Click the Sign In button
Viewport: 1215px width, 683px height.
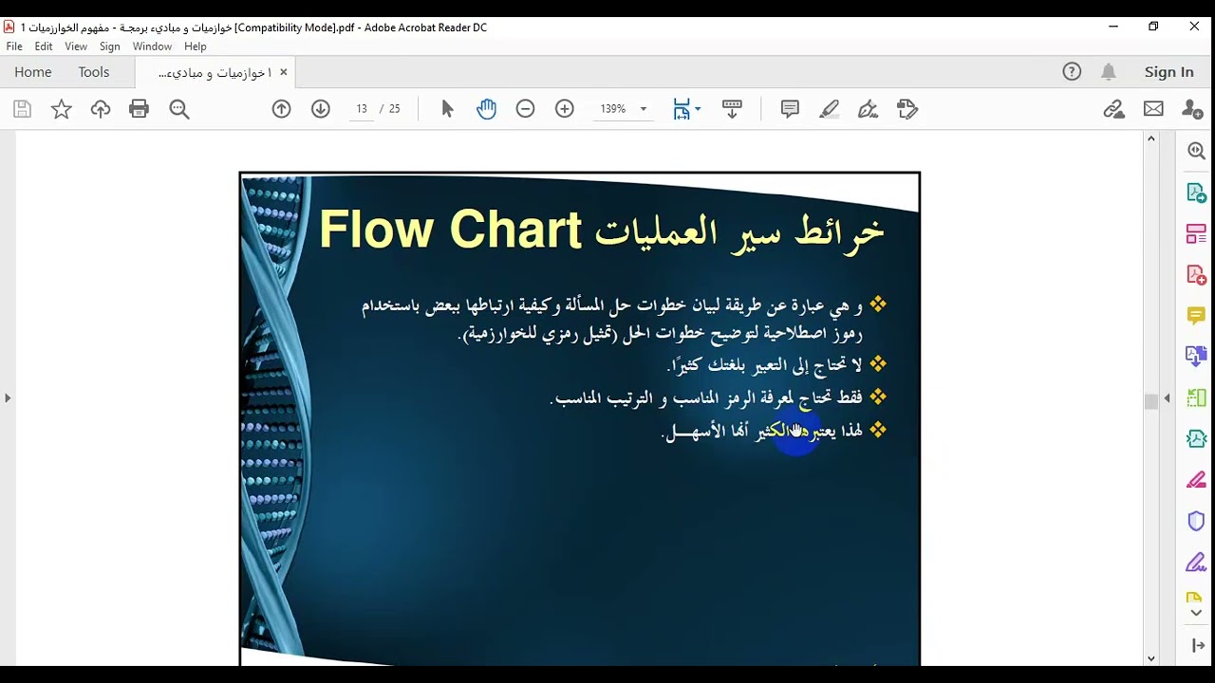pyautogui.click(x=1169, y=72)
